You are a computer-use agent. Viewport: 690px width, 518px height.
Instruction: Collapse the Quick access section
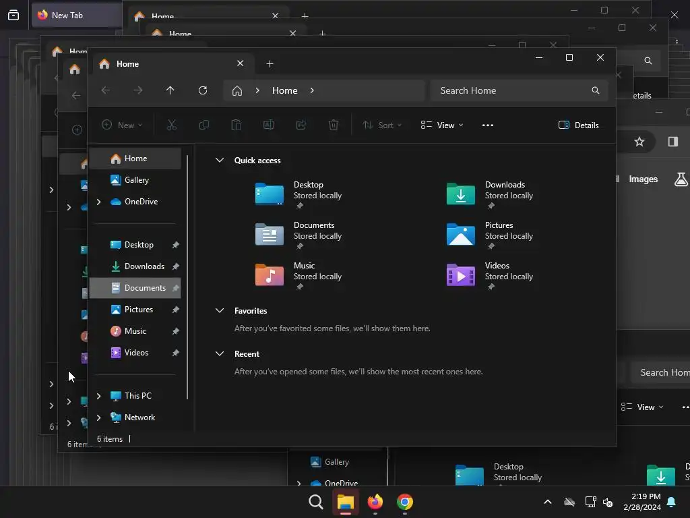click(x=220, y=161)
